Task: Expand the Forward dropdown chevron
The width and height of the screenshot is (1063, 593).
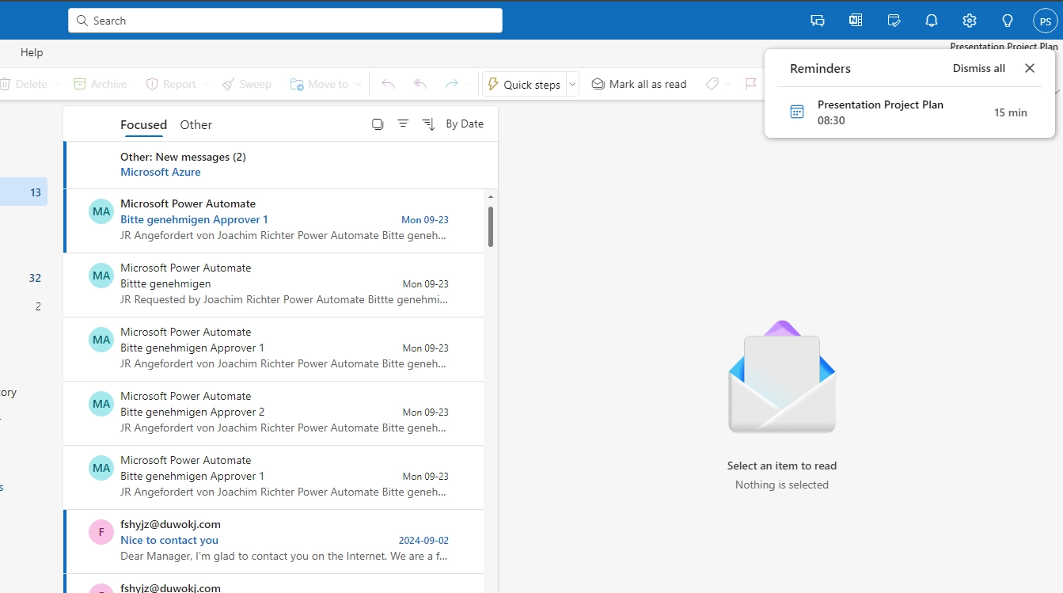Action: (x=469, y=84)
